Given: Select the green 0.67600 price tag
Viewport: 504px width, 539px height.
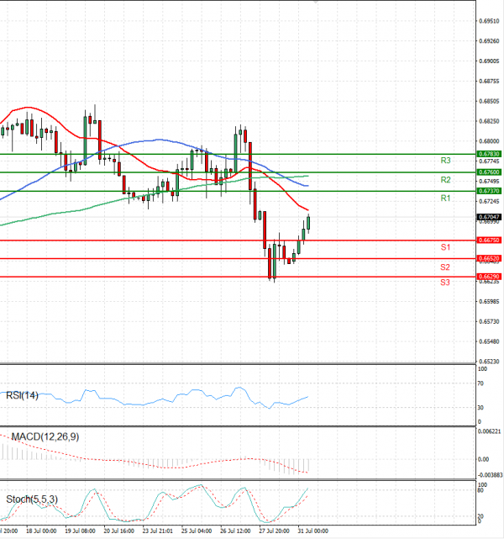Looking at the screenshot, I should [489, 172].
